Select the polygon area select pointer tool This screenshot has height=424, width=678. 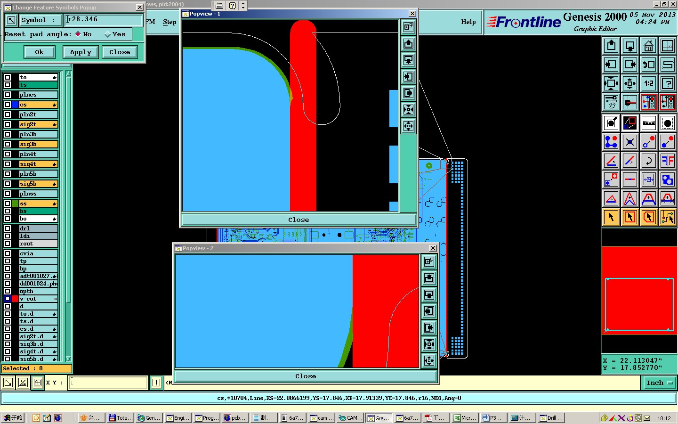pyautogui.click(x=649, y=217)
